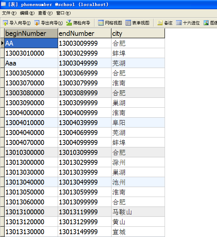
Task: Show the 十六进位 hex viewer
Action: (x=188, y=23)
